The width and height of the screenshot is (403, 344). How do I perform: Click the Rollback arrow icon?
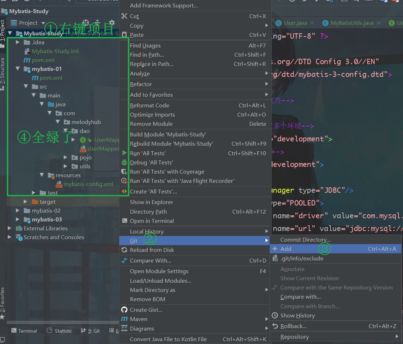(x=275, y=326)
